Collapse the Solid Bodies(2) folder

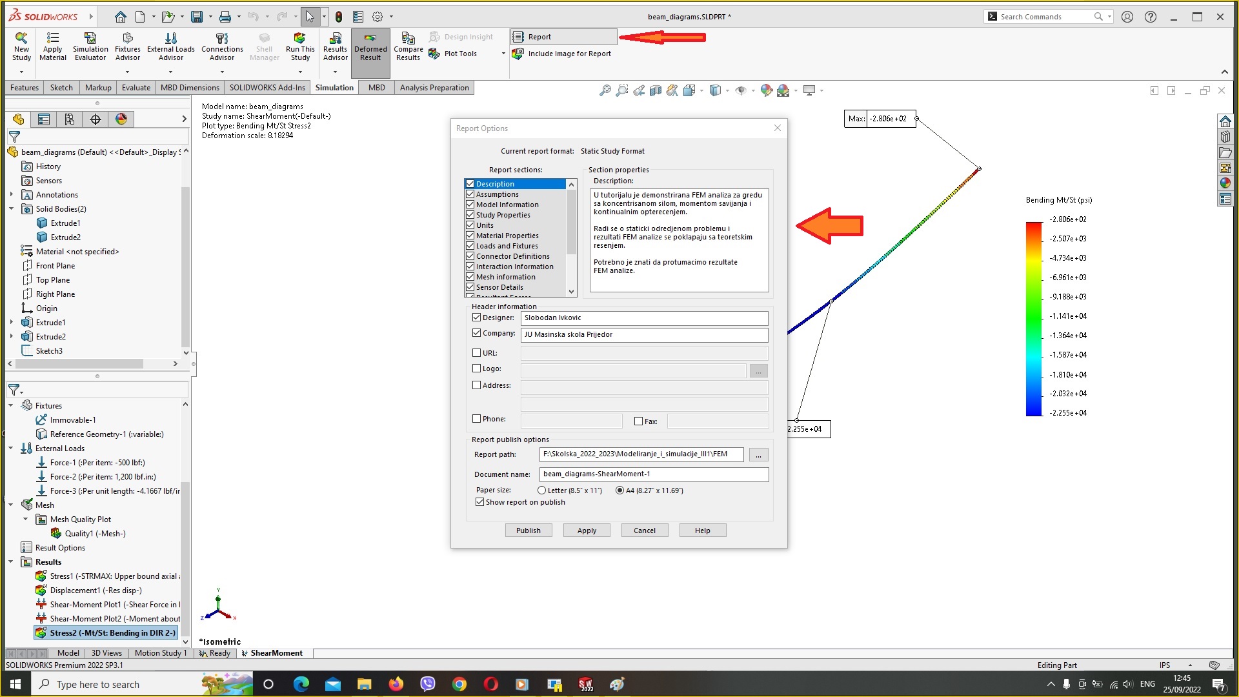coord(12,209)
